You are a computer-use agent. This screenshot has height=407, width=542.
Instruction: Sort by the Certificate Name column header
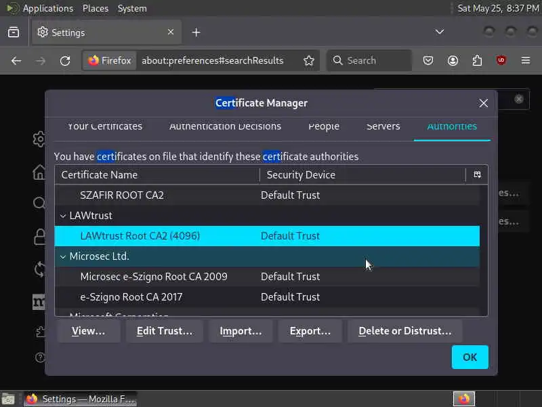157,175
